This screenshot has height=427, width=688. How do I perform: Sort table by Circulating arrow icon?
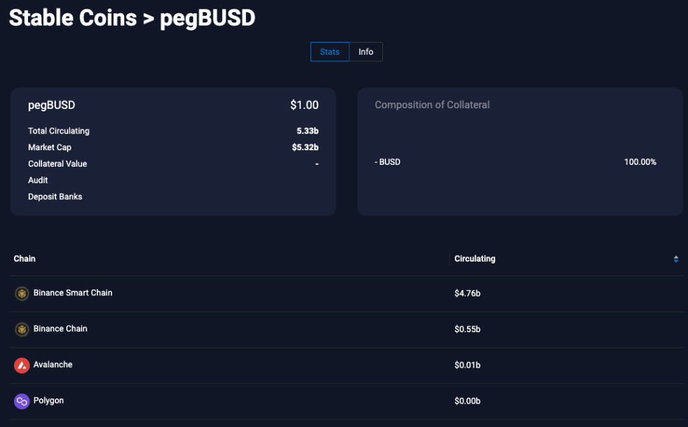coord(676,259)
